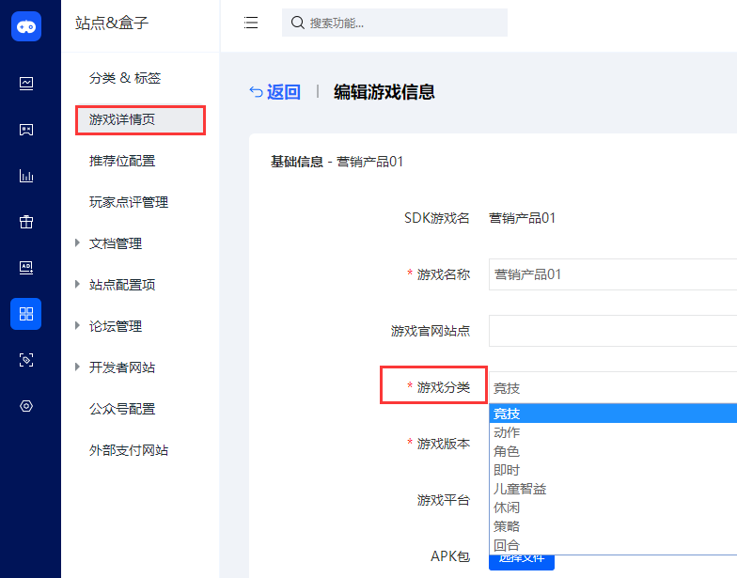Select 角色 option in category list
Screen dimensions: 737x578
[613, 451]
